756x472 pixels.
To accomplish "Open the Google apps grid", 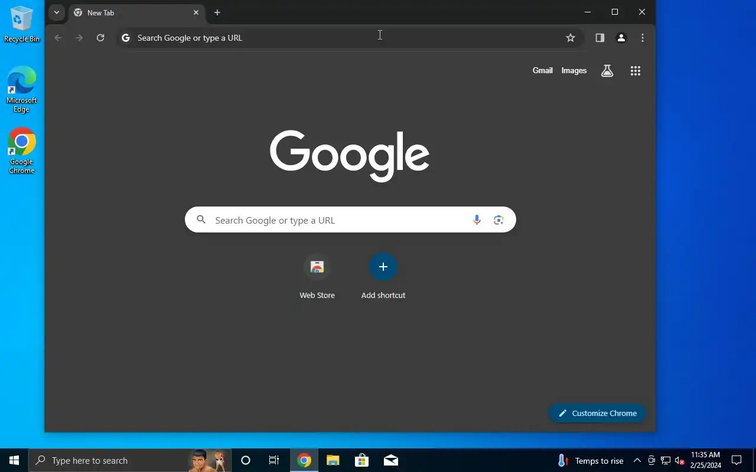I will click(x=636, y=71).
